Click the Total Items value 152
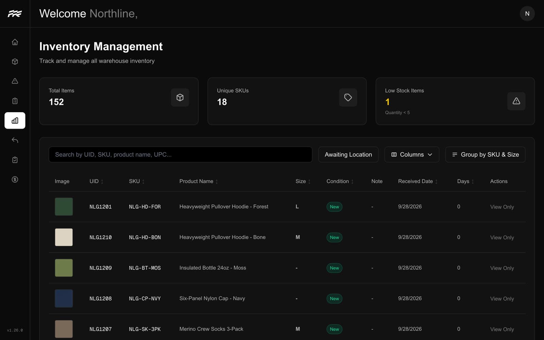The width and height of the screenshot is (544, 340). 56,102
